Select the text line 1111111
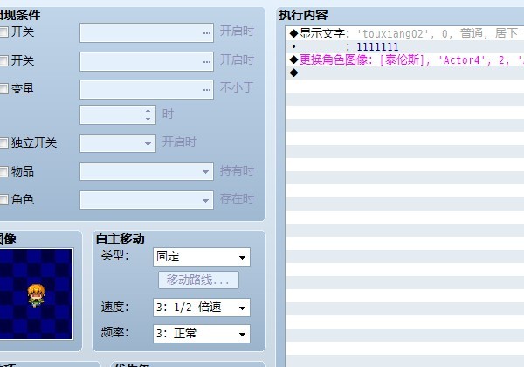The height and width of the screenshot is (367, 524). tap(405, 47)
